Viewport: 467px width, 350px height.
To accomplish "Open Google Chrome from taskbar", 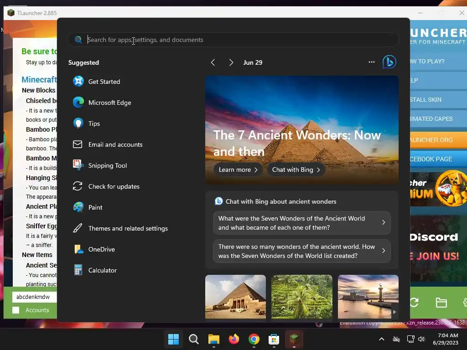I will [x=254, y=339].
